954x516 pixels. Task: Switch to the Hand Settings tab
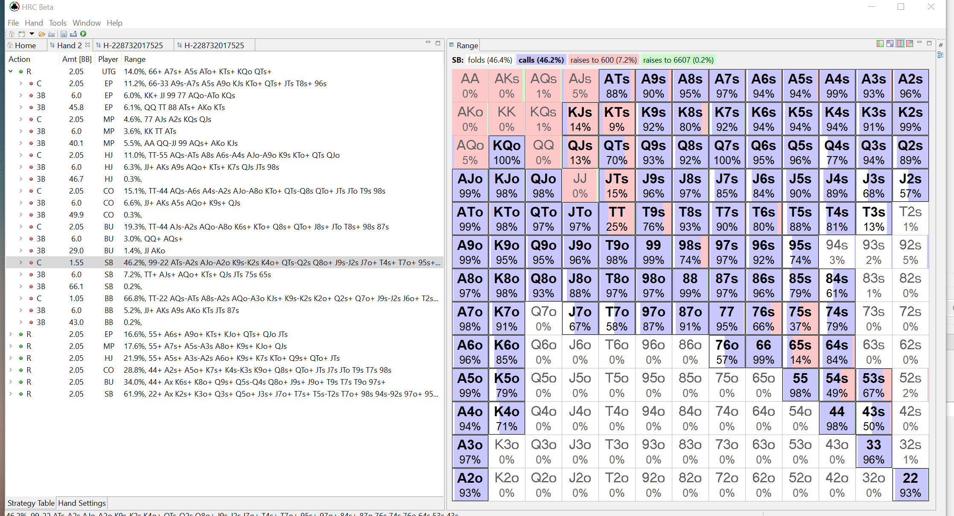coord(82,503)
